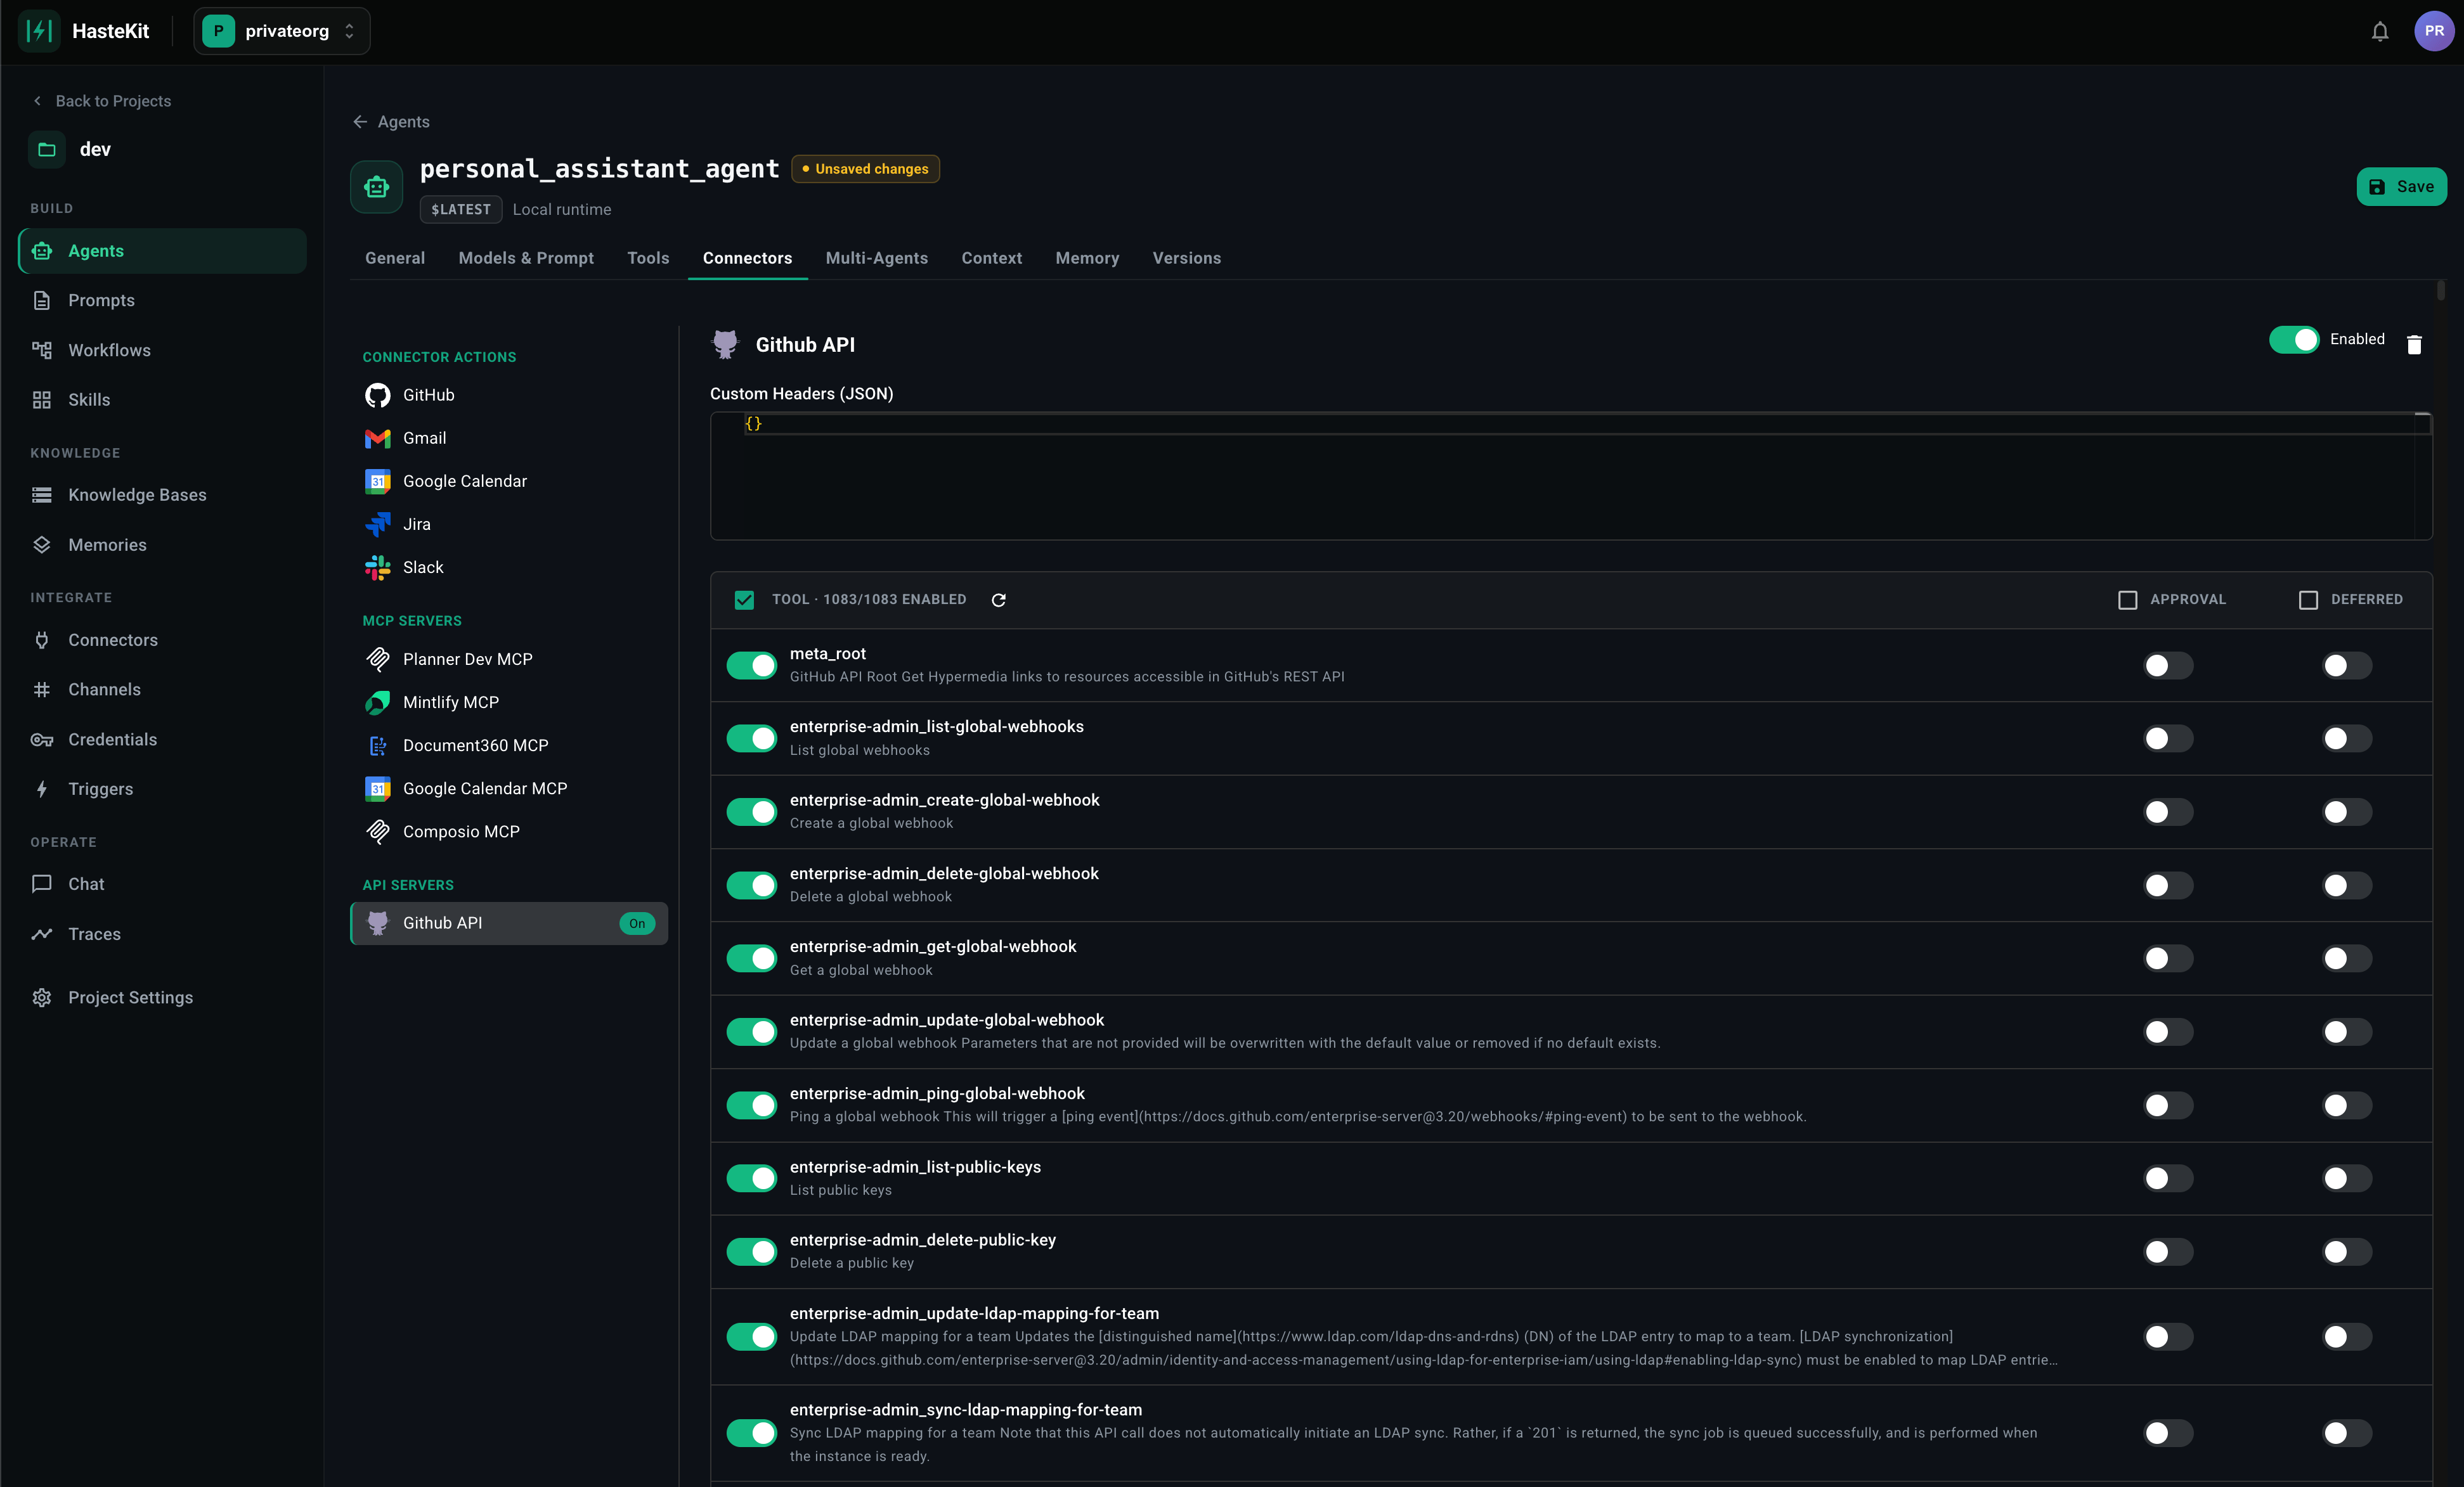
Task: Open the Memories section
Action: click(x=162, y=544)
